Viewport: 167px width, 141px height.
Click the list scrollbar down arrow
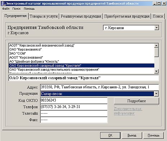(156, 71)
